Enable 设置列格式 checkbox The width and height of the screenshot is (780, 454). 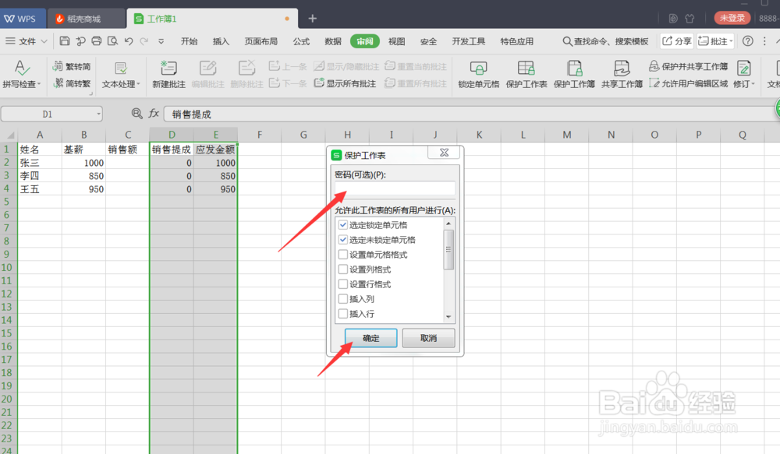point(342,269)
